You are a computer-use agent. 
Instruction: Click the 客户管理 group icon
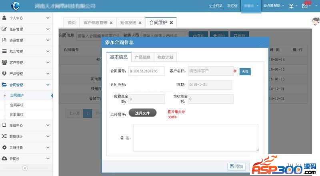4,63
